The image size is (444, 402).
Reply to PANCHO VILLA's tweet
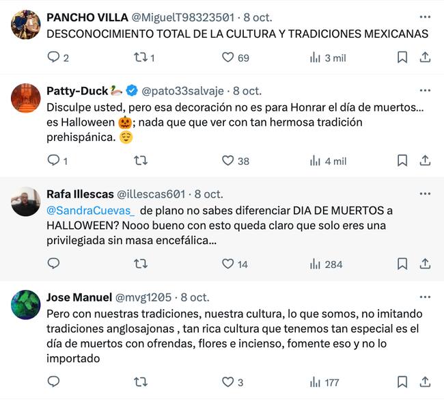click(54, 58)
